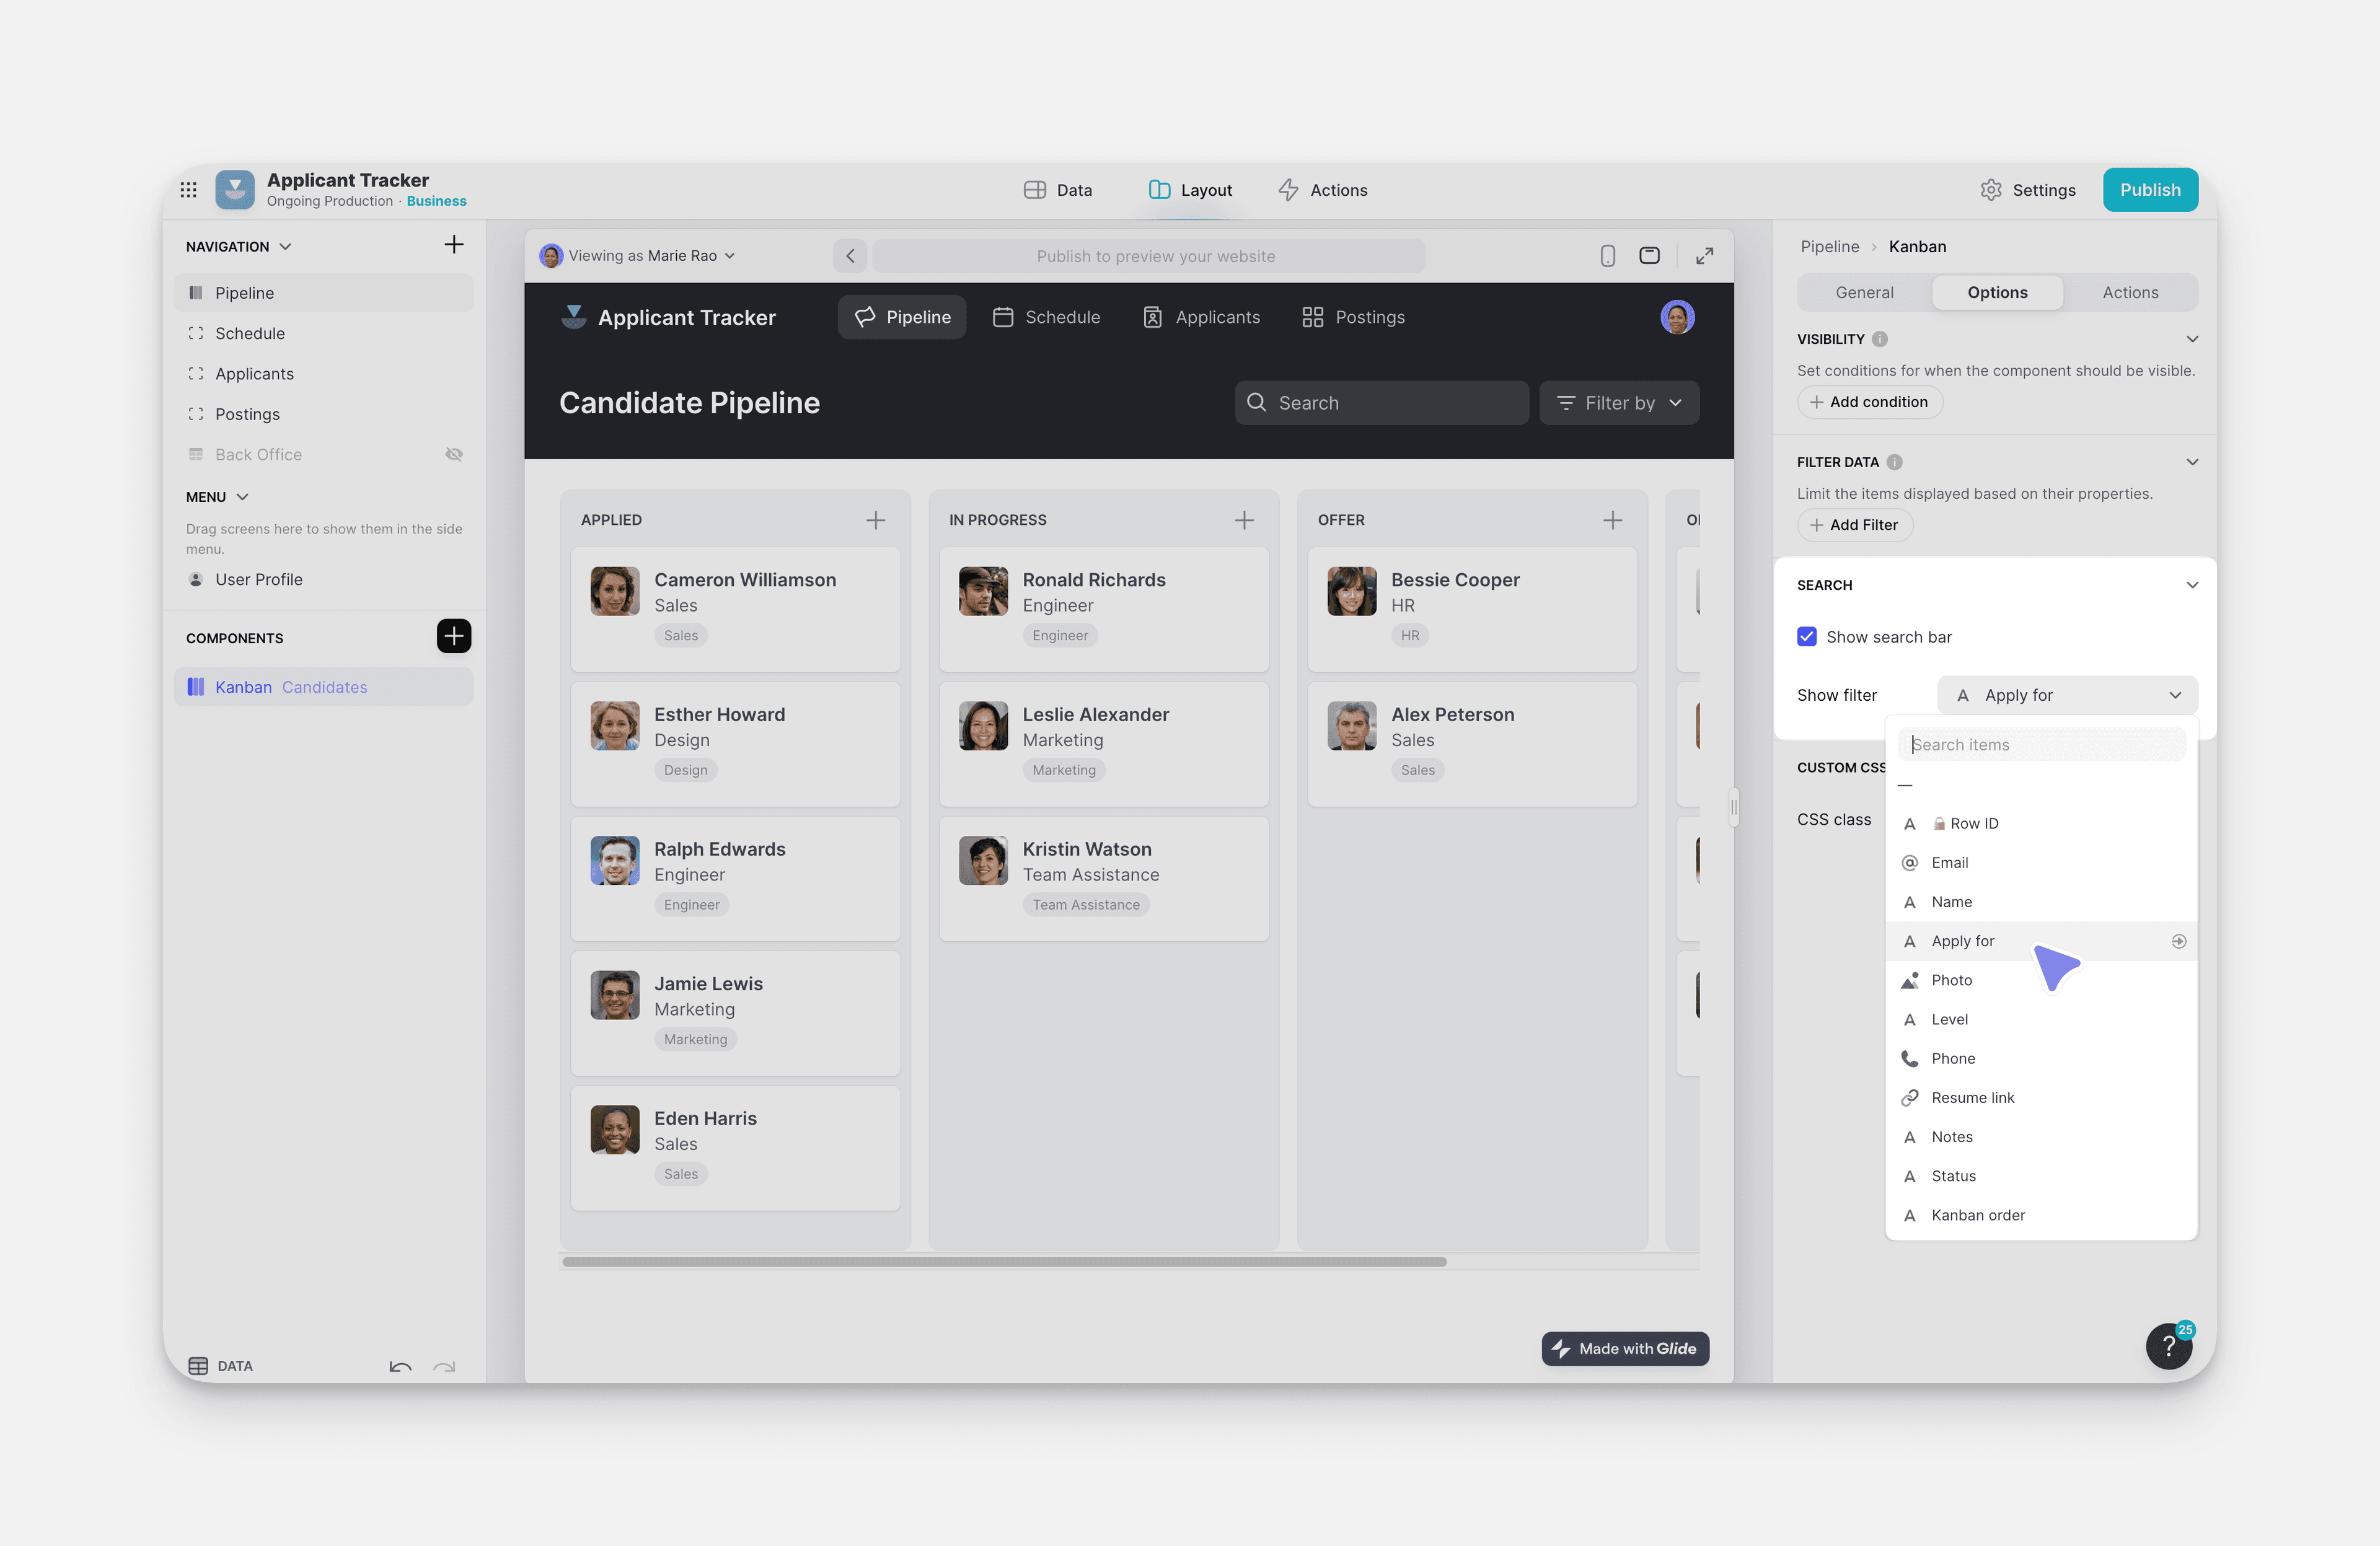Select the Kanban Candidates component
2380x1546 pixels.
pos(323,687)
